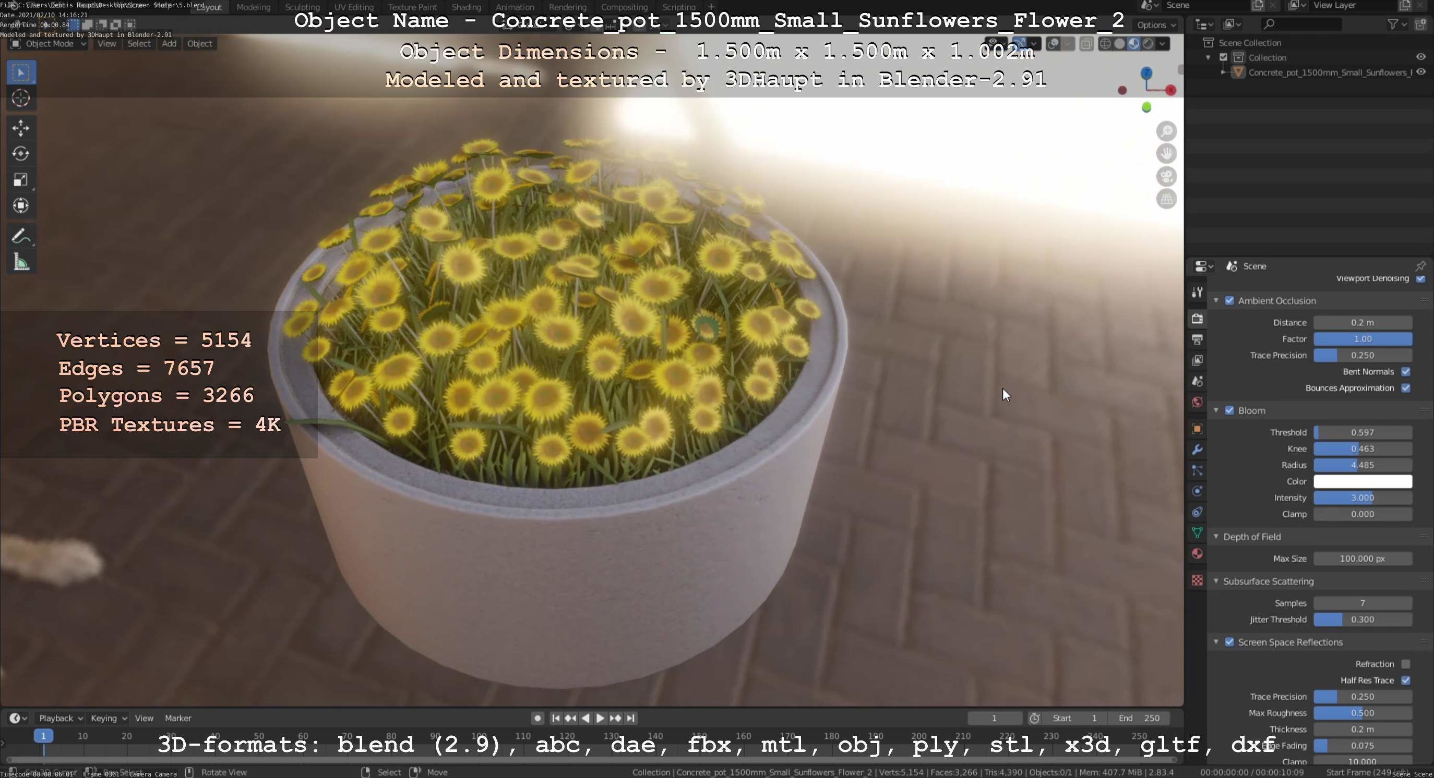Screen dimensions: 1434x778
Task: Disable the Bloom checkbox
Action: (1229, 410)
